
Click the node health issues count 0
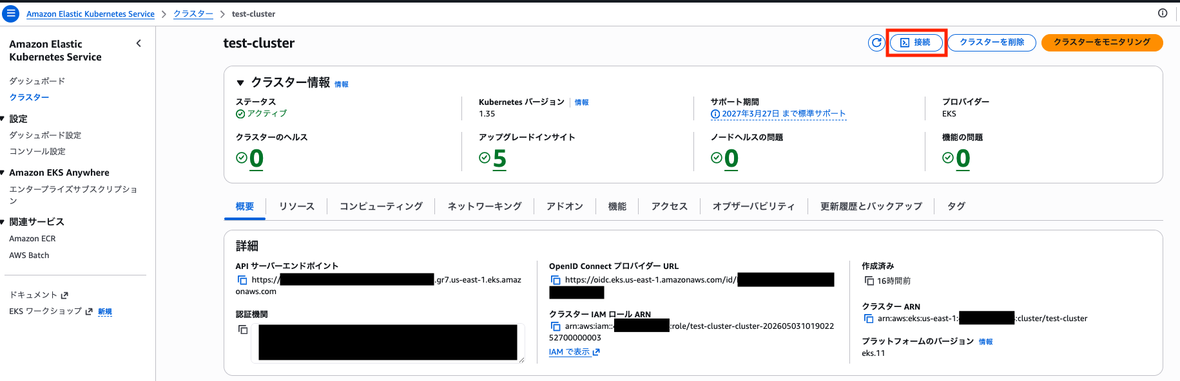pyautogui.click(x=731, y=158)
